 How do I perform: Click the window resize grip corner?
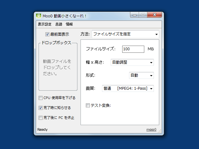(160, 131)
